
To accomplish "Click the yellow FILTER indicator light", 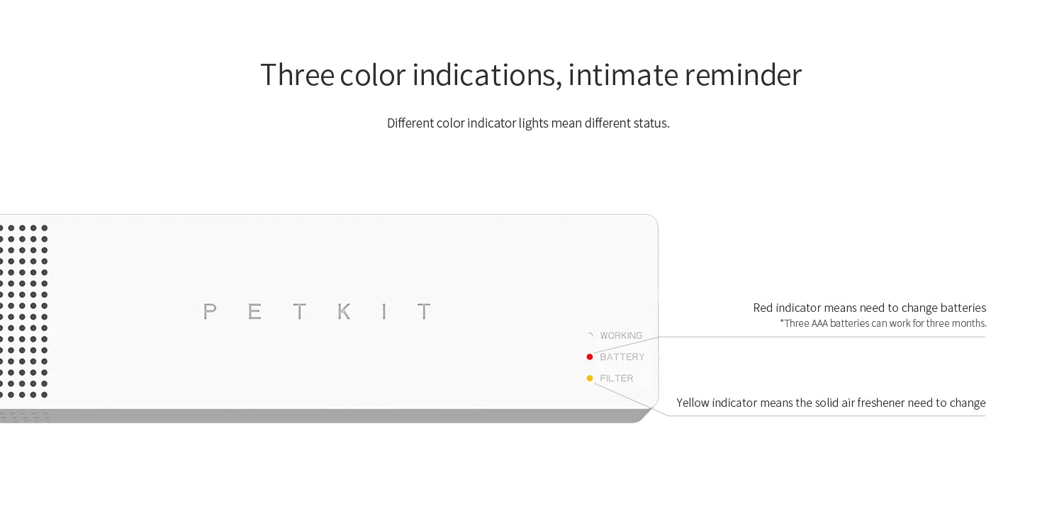I will pos(590,378).
